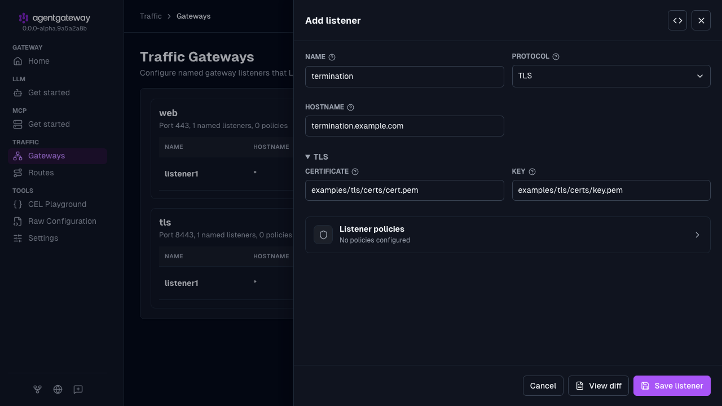The image size is (722, 406).
Task: Open the CEL Playground tool
Action: coord(58,204)
